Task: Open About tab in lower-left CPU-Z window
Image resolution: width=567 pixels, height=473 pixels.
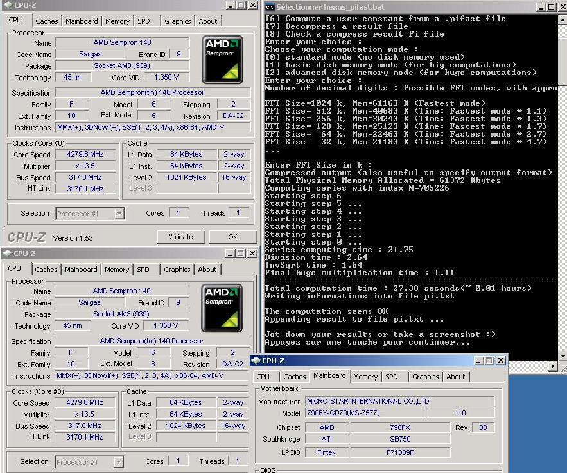Action: [x=207, y=270]
